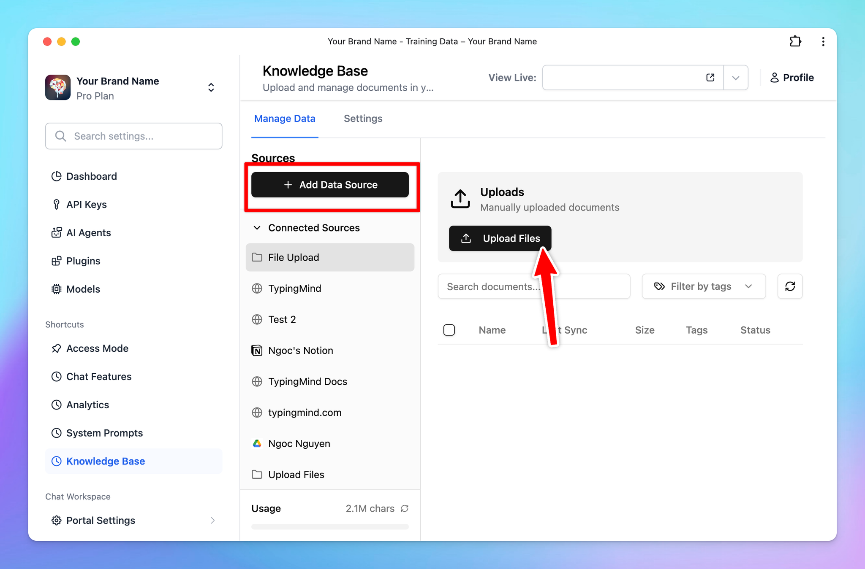Select the checkbox next to Name column

(x=449, y=330)
